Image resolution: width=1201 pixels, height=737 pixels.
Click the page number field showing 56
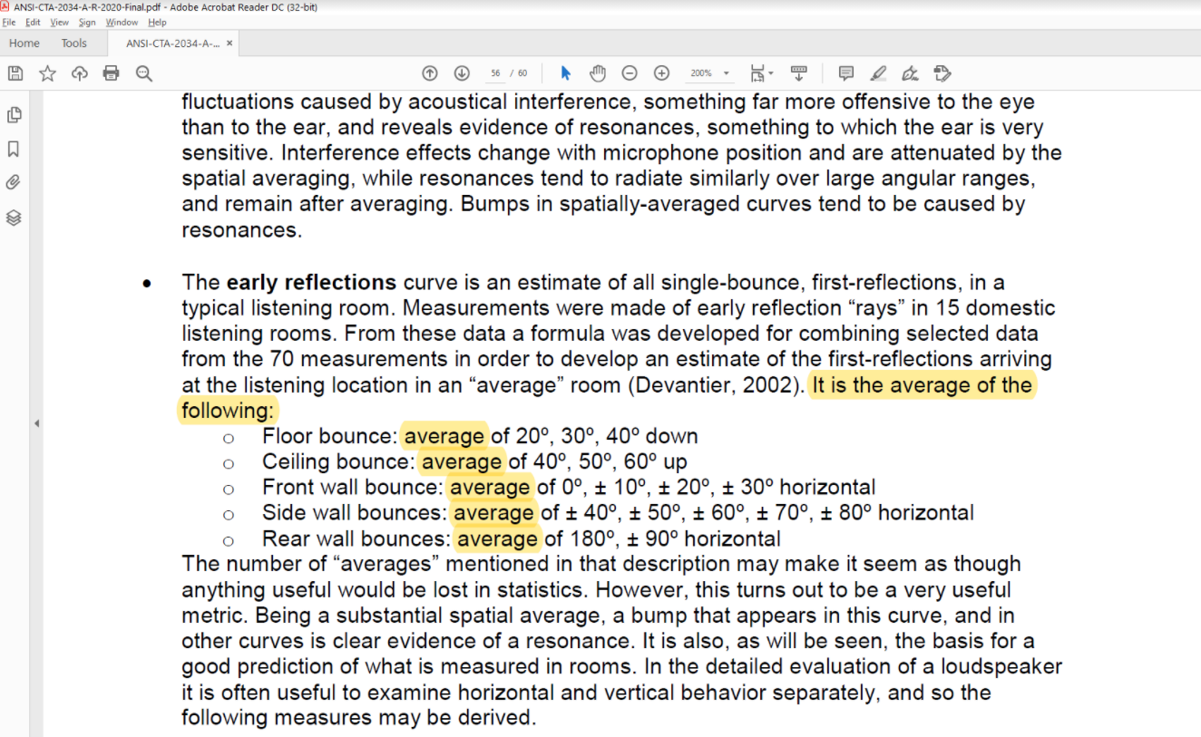click(x=495, y=73)
